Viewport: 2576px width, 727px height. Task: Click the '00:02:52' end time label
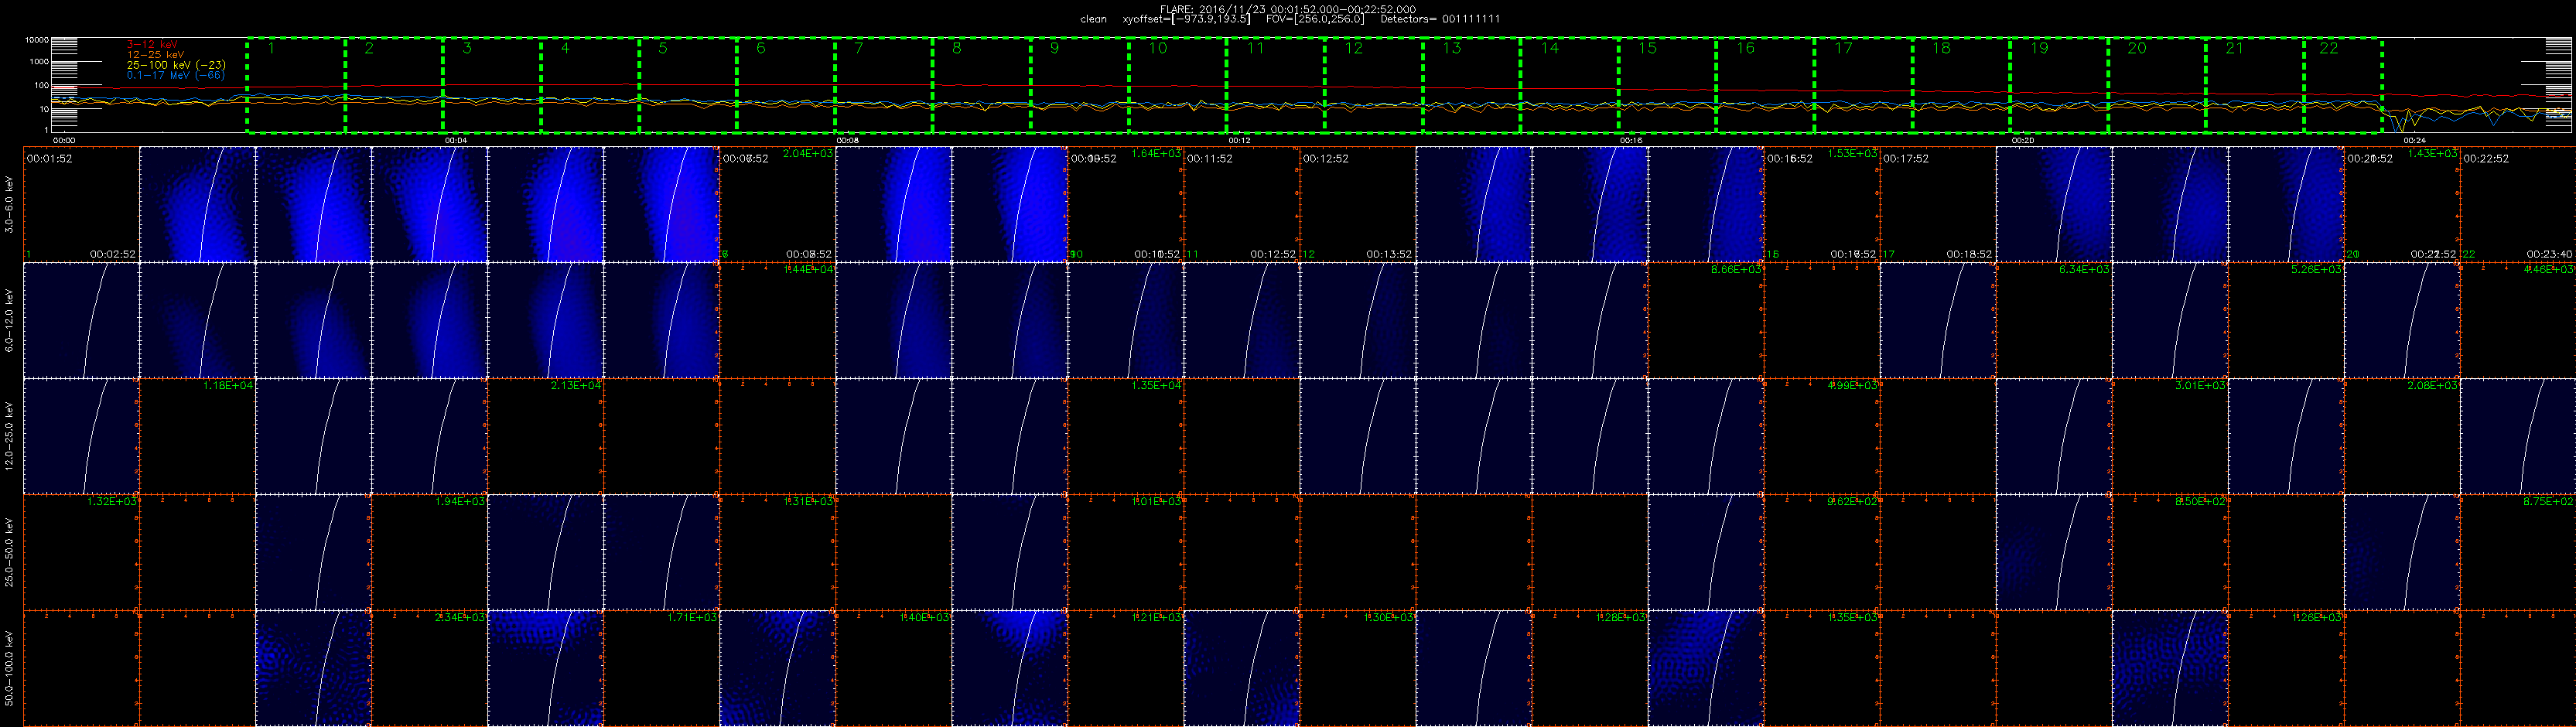pyautogui.click(x=112, y=254)
